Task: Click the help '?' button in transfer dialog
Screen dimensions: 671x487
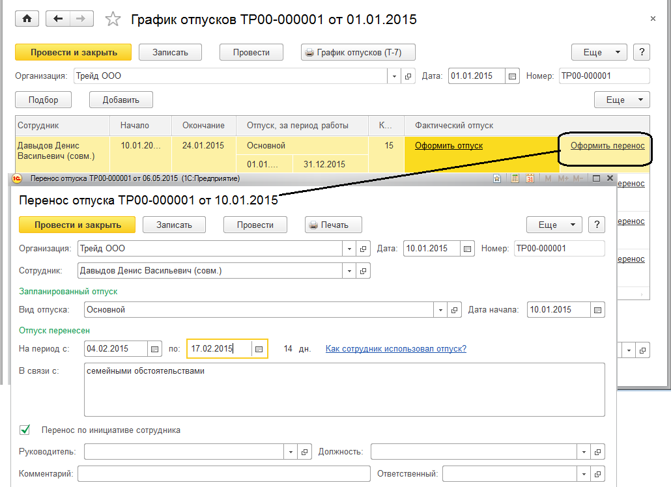Action: click(x=596, y=225)
